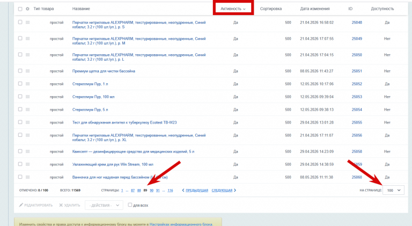Check the row with ID 25049
Viewport: 412px width, 226px height.
pyautogui.click(x=20, y=38)
